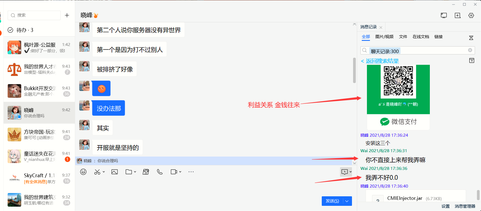
Task: Switch to the 文件 tab
Action: (x=403, y=37)
